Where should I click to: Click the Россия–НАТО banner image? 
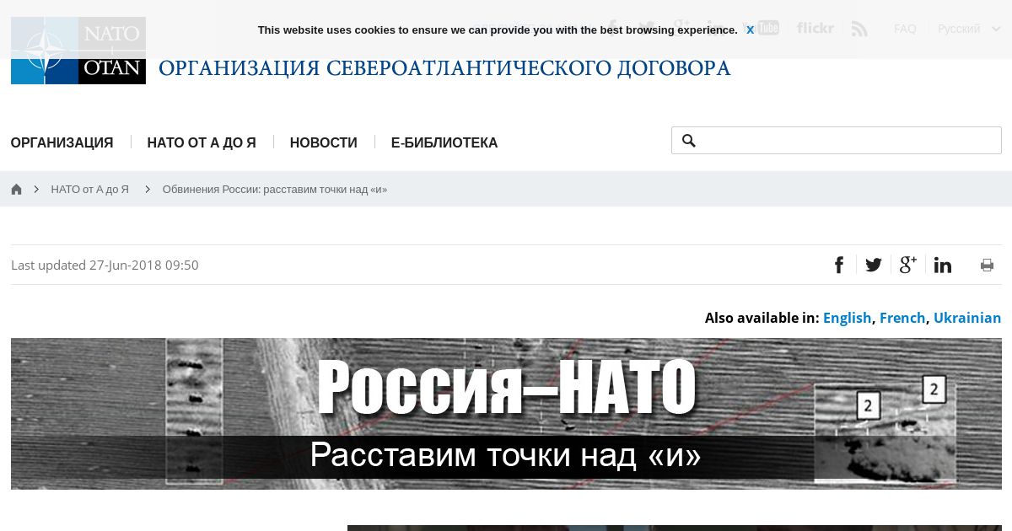506,414
